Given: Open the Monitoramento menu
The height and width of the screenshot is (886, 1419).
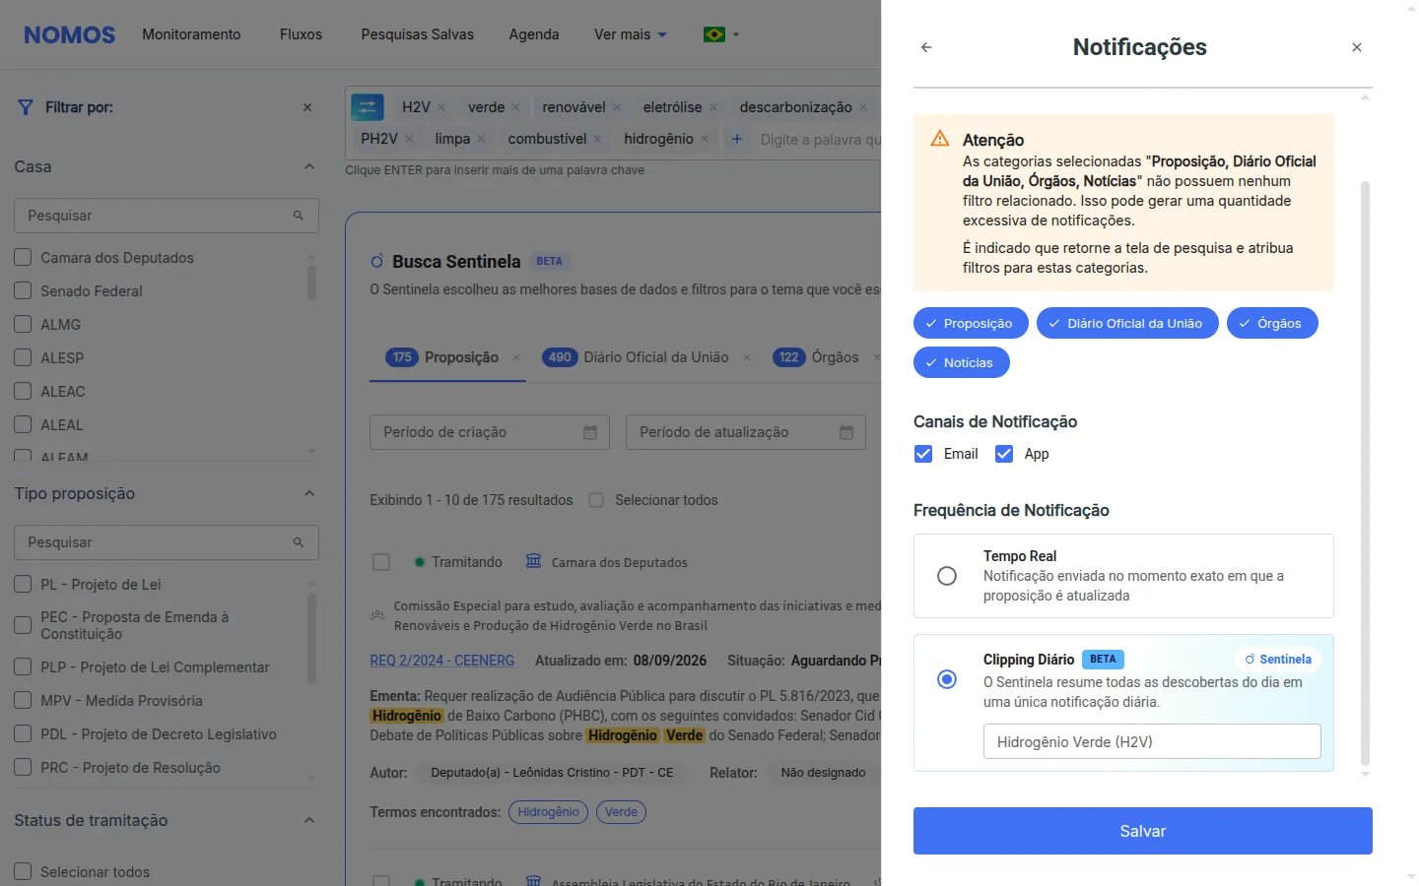Looking at the screenshot, I should [x=191, y=34].
